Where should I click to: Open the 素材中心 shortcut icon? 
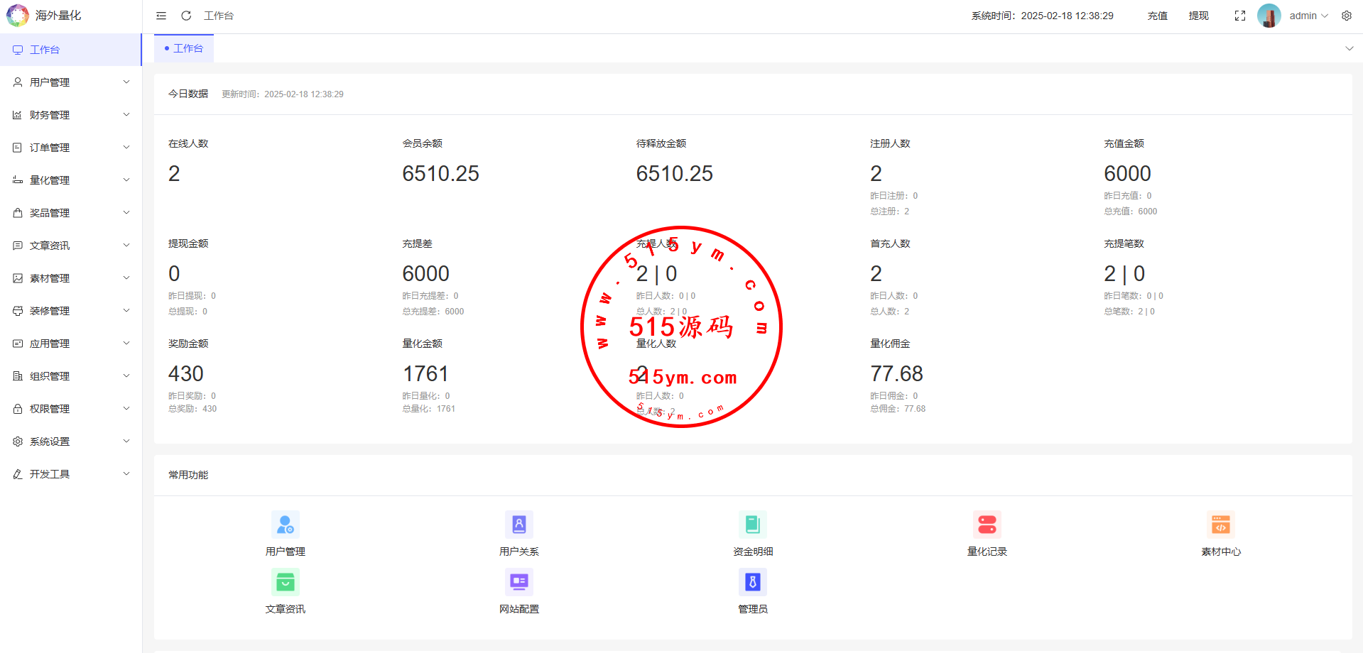(x=1220, y=525)
